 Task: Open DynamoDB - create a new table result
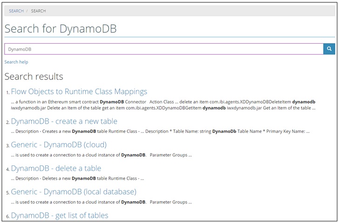click(64, 121)
